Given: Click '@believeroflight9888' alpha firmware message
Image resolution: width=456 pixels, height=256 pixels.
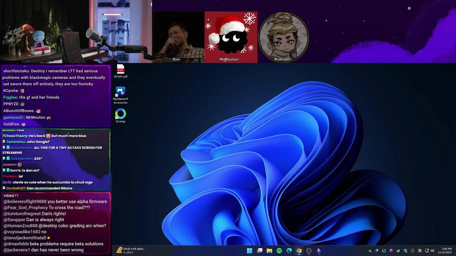Looking at the screenshot, I should pyautogui.click(x=55, y=202).
